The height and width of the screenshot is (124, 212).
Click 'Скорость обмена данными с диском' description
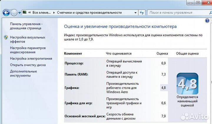coord(121,116)
